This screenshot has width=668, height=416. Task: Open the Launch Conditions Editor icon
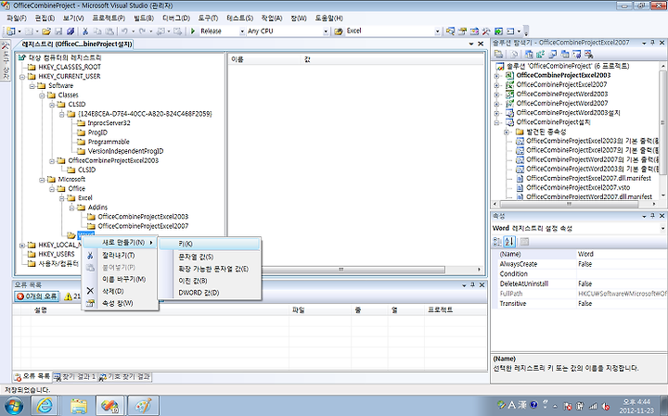pyautogui.click(x=589, y=54)
